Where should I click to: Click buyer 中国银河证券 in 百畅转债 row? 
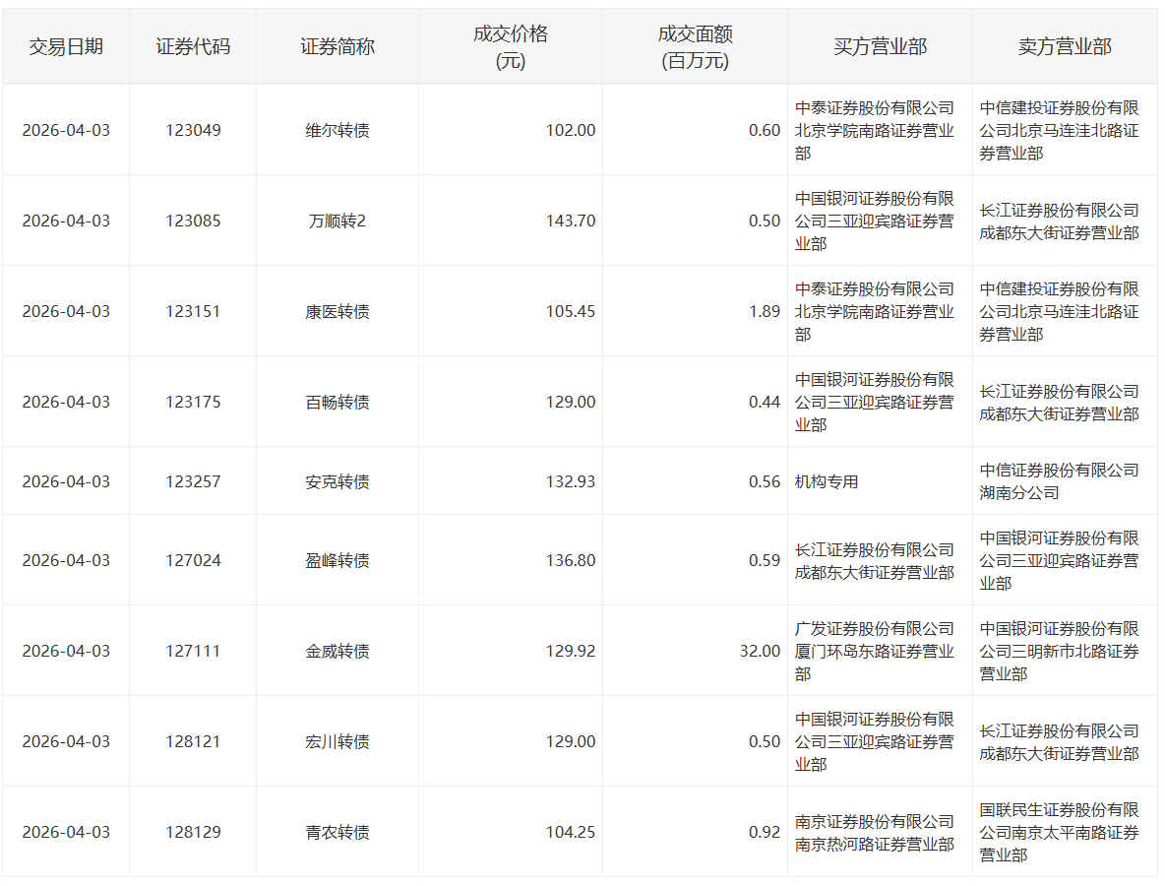(x=875, y=402)
